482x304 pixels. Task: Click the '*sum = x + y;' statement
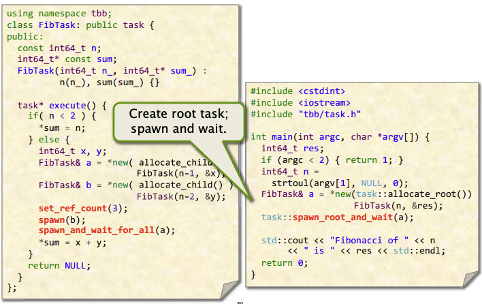tap(72, 243)
